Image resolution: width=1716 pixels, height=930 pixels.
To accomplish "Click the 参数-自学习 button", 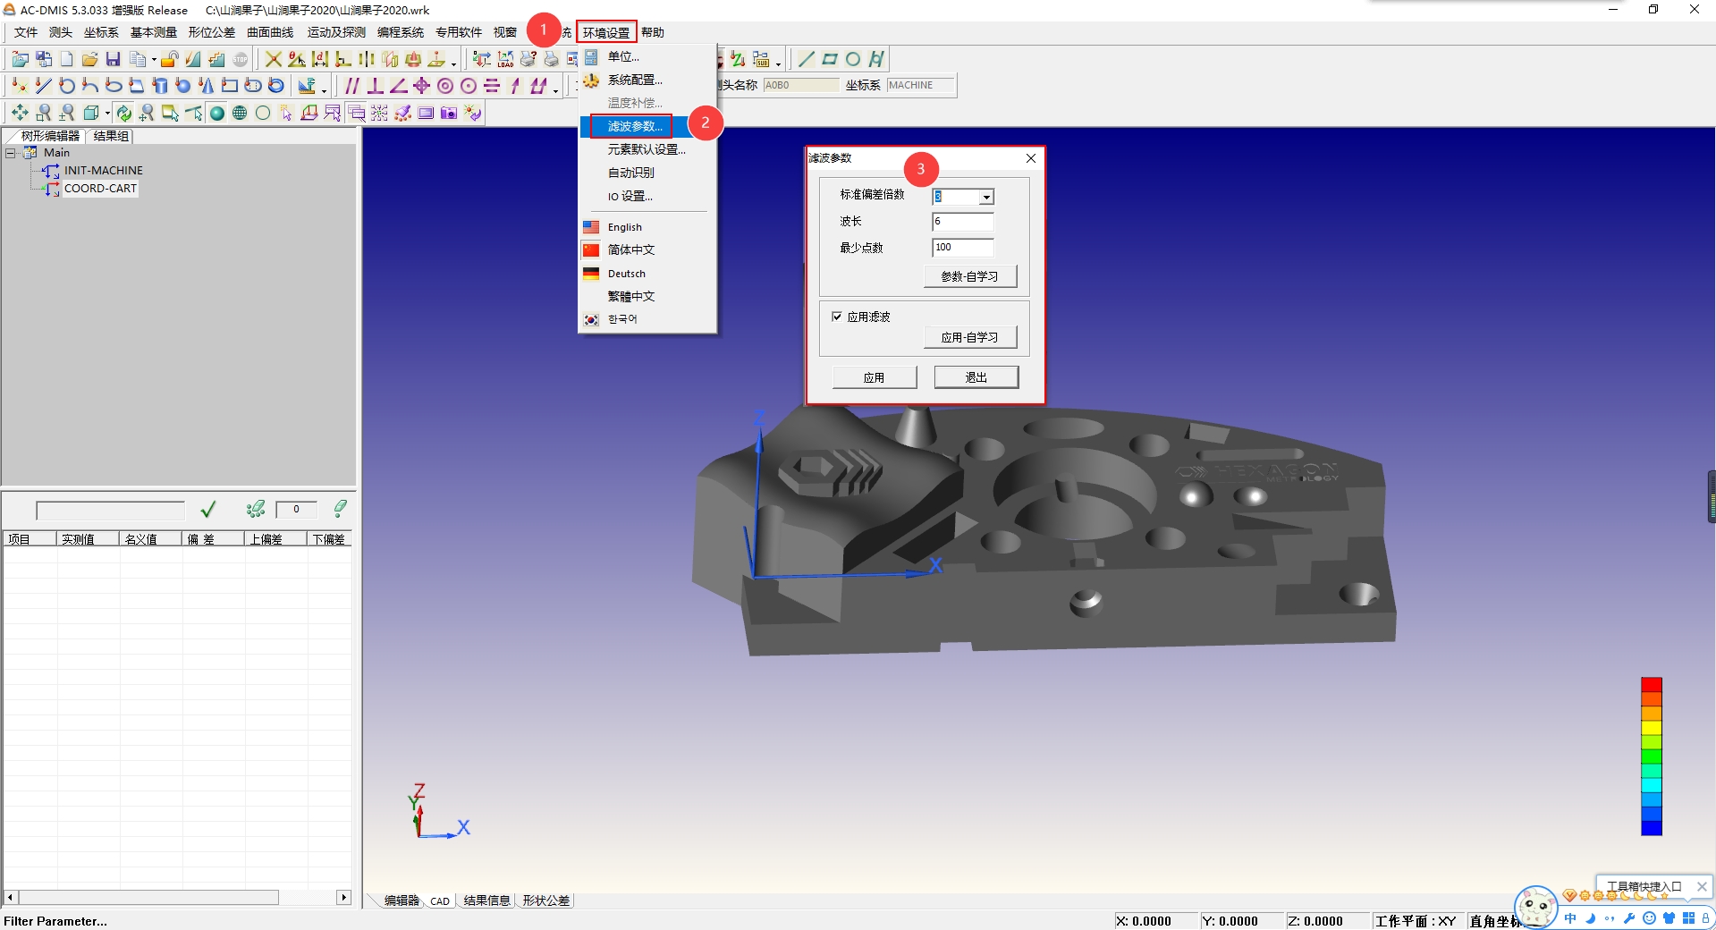I will (x=970, y=276).
